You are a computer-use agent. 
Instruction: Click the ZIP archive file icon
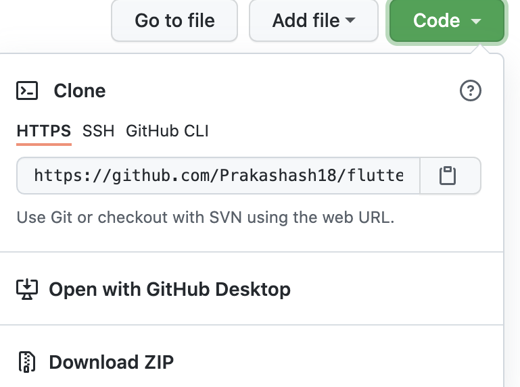[27, 362]
